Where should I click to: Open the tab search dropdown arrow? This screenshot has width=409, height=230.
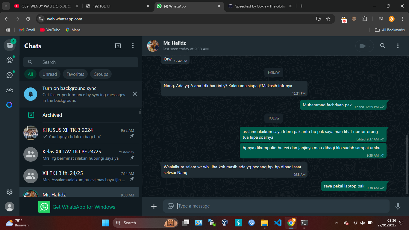pos(6,6)
